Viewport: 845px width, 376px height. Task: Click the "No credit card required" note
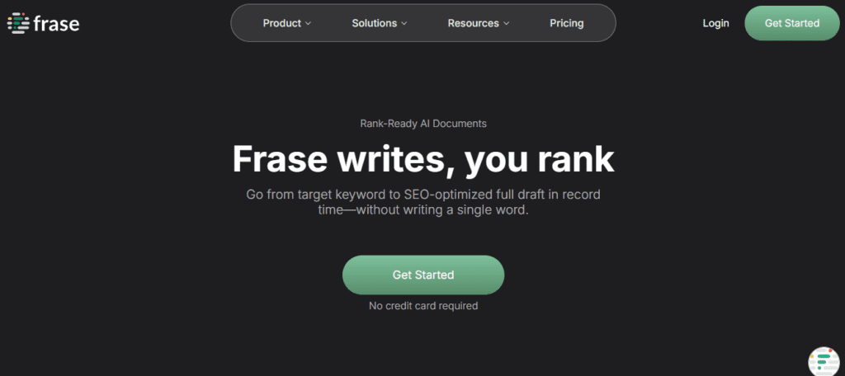pos(422,306)
